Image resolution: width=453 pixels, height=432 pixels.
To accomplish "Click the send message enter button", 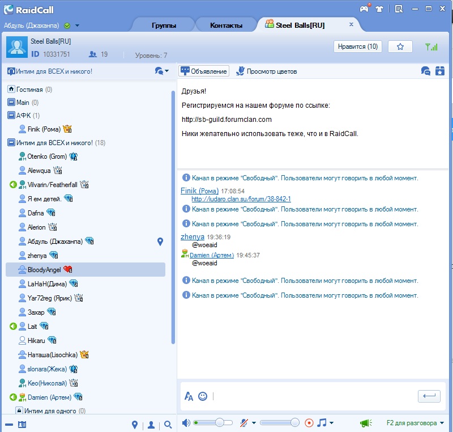I will point(429,396).
